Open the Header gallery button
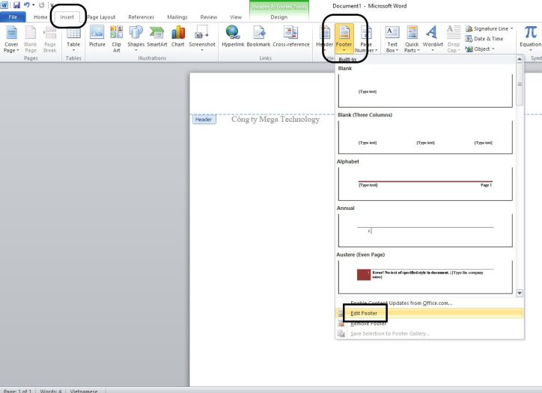The height and width of the screenshot is (393, 542). pyautogui.click(x=325, y=39)
